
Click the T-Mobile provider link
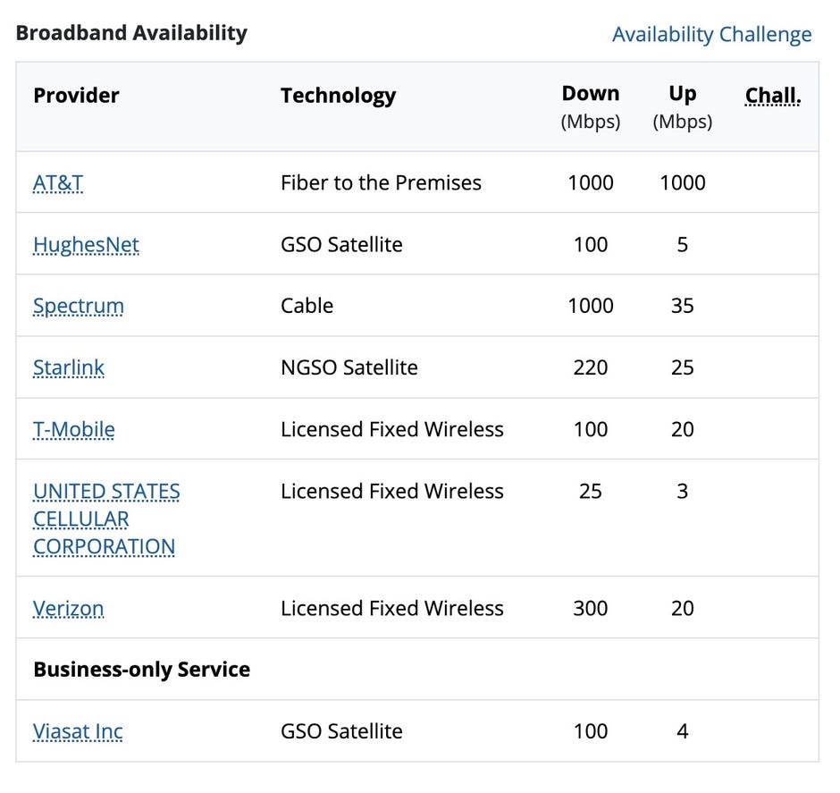[74, 429]
